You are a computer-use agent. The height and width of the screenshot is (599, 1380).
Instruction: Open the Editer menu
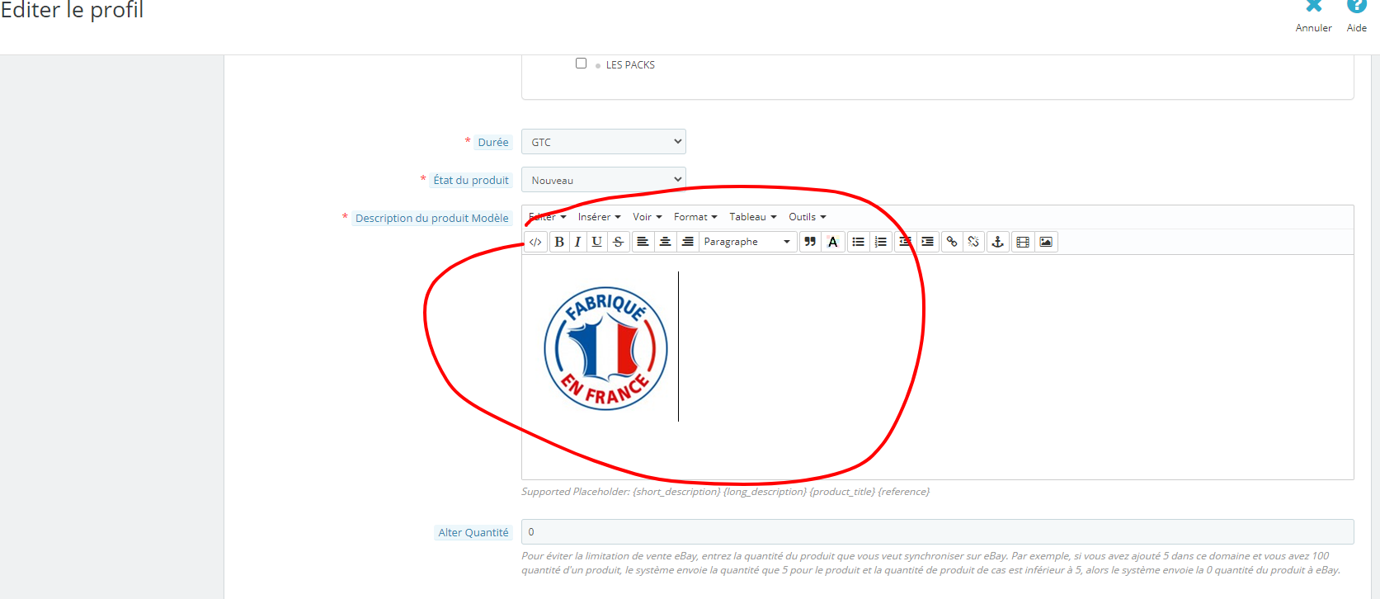click(x=548, y=217)
